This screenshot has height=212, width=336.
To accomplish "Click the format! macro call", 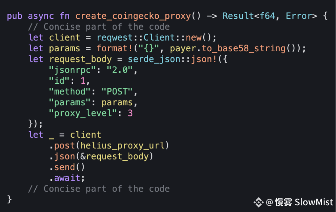I will (x=114, y=48).
